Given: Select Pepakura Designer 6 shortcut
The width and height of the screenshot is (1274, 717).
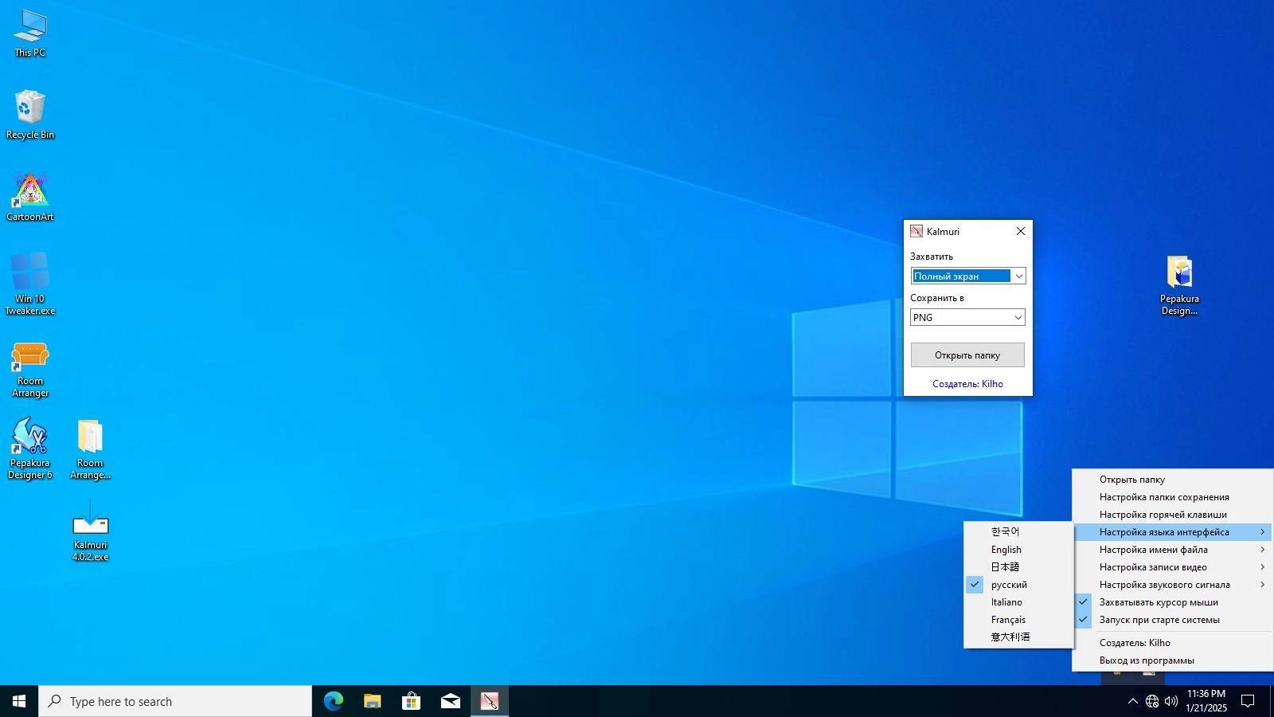Looking at the screenshot, I should [30, 449].
